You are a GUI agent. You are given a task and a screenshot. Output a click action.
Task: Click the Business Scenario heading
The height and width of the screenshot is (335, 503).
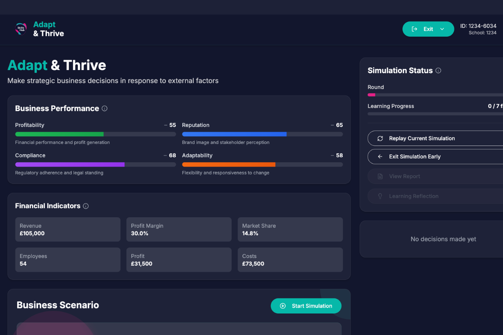click(x=58, y=305)
